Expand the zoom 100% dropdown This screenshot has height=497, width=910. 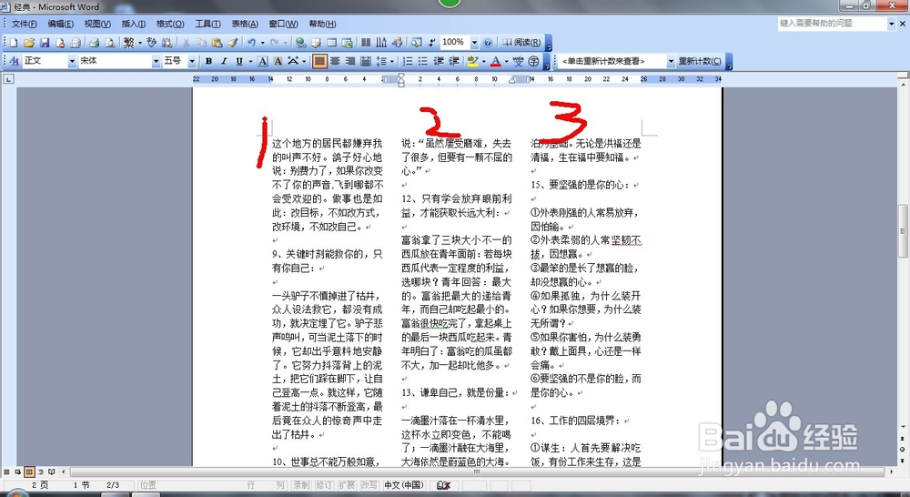(x=474, y=43)
